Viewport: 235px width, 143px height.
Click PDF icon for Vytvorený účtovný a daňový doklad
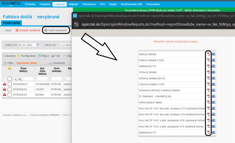tap(208, 90)
